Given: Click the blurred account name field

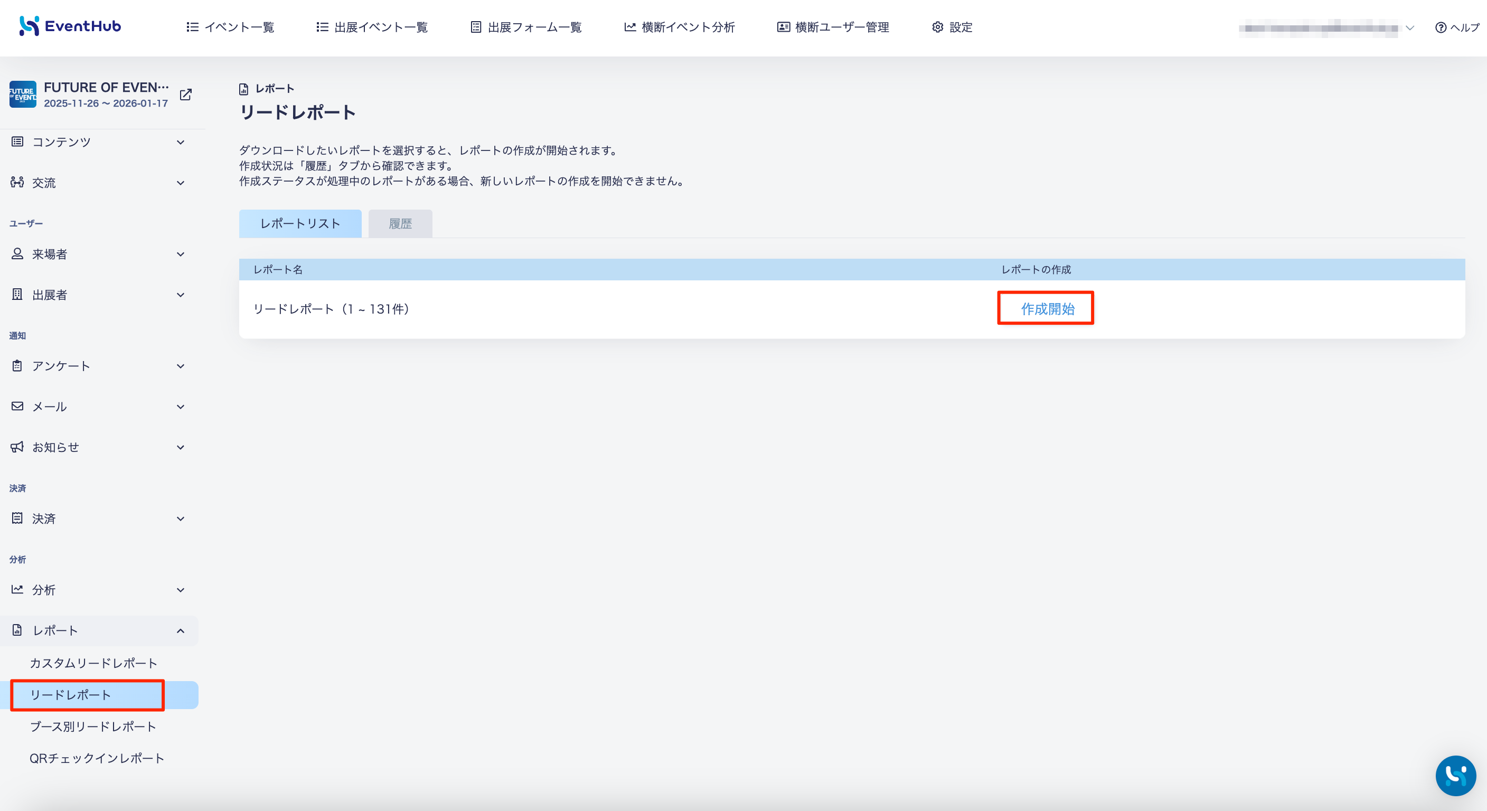Looking at the screenshot, I should coord(1318,27).
